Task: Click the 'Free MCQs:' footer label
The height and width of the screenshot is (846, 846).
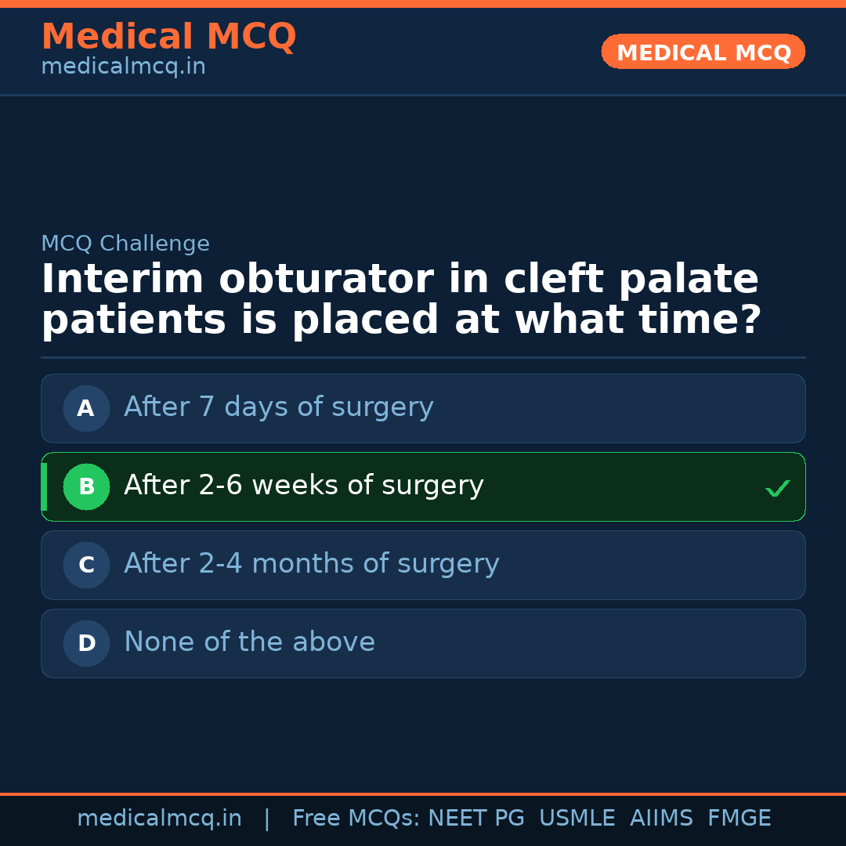Action: [x=356, y=819]
